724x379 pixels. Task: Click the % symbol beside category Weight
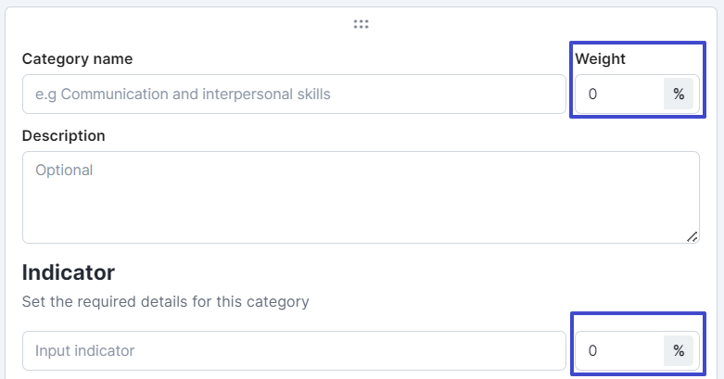click(x=679, y=94)
